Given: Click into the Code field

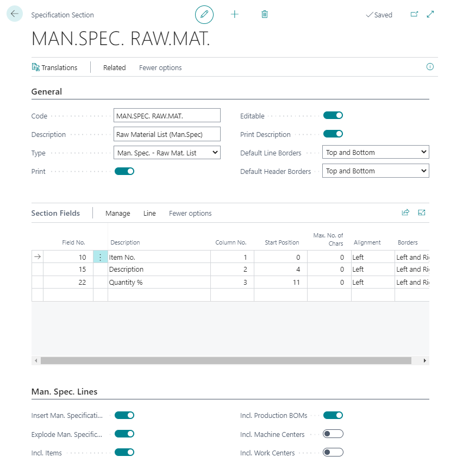Looking at the screenshot, I should pos(167,115).
